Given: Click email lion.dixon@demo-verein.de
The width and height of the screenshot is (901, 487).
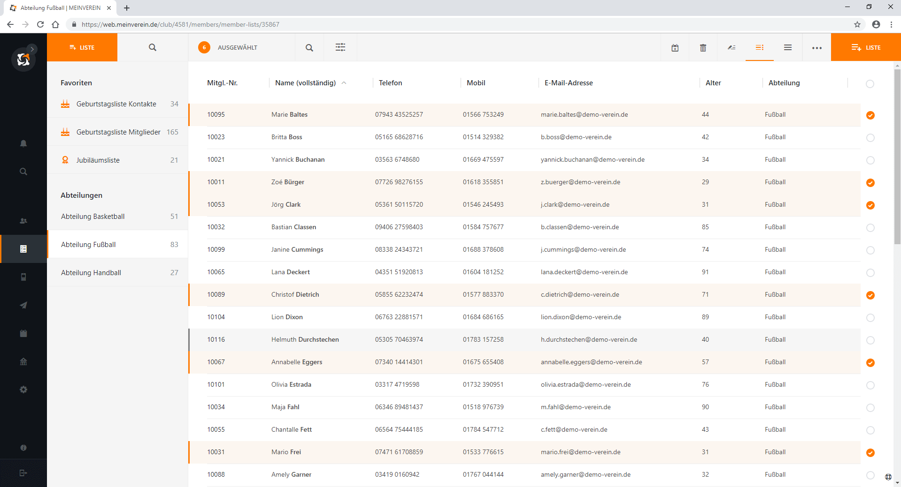Looking at the screenshot, I should pyautogui.click(x=581, y=317).
